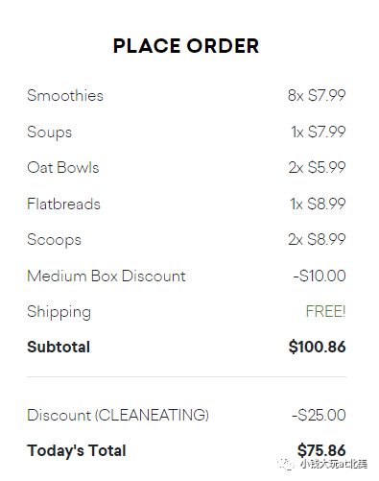Click the Oat Bowls 2x $5.99 price
The image size is (379, 481).
pos(317,167)
